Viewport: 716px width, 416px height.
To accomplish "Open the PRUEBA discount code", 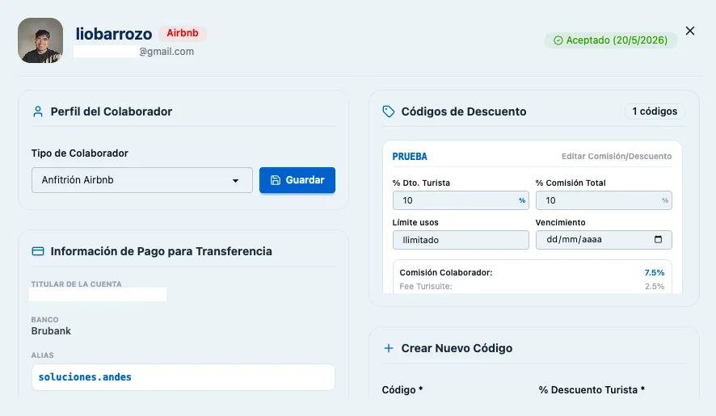I will (x=410, y=157).
